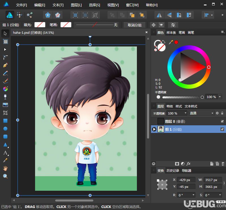Select the Place Image tool

click(x=5, y=105)
